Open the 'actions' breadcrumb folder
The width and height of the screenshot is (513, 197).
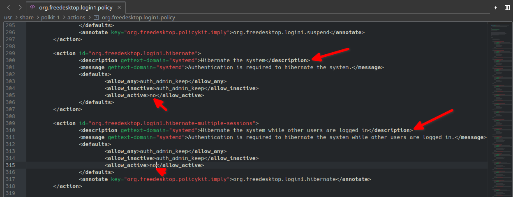(76, 17)
